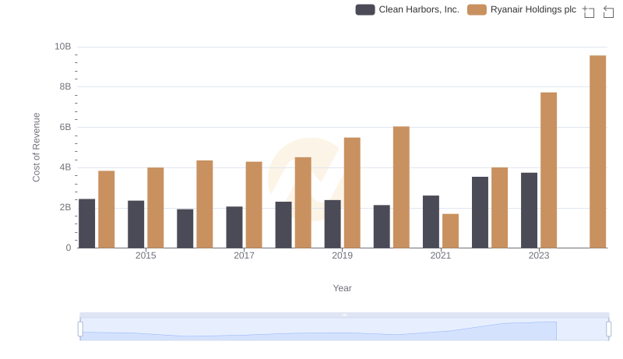Click the top grip of the range slider
The height and width of the screenshot is (359, 623).
point(344,315)
